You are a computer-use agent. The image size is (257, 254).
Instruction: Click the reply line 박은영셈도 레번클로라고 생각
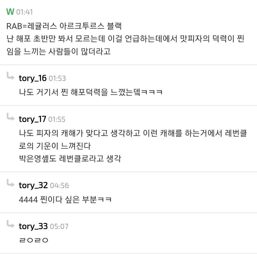[70, 159]
